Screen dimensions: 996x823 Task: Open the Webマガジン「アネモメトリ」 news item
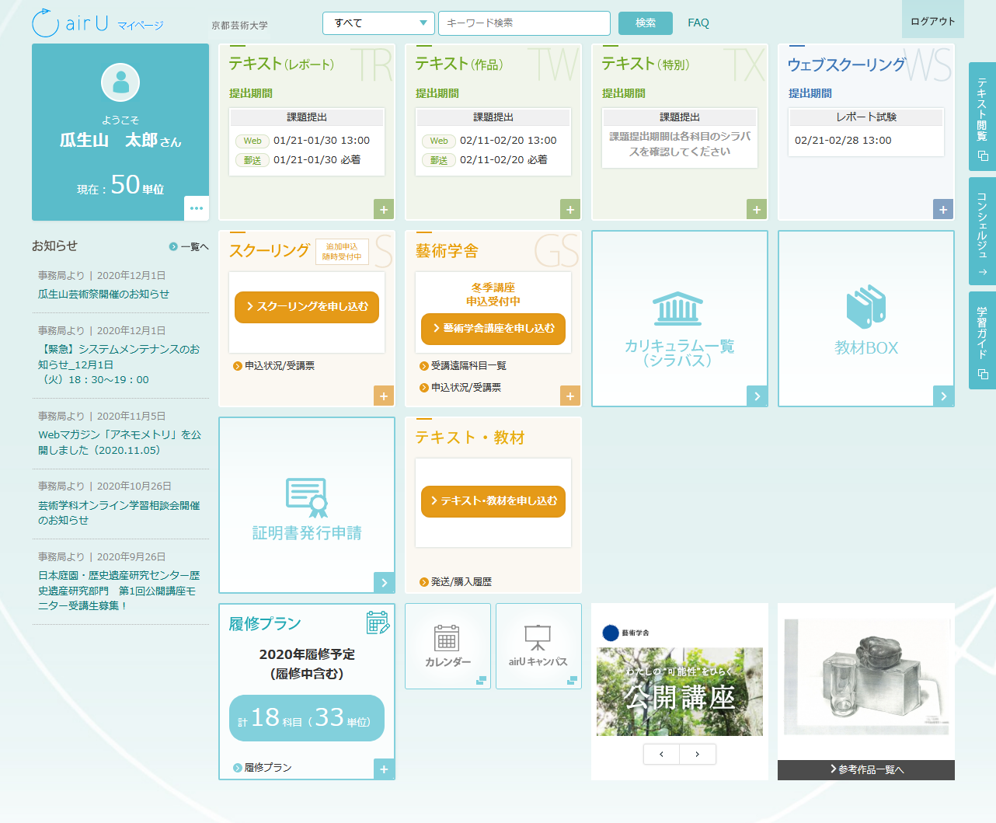tap(120, 442)
